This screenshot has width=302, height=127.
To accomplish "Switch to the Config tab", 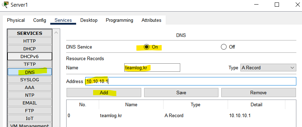I will pos(40,20).
